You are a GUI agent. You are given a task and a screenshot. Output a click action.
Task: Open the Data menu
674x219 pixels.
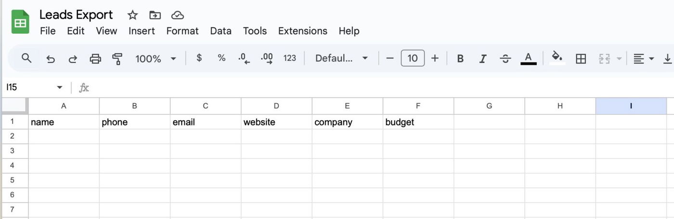tap(220, 31)
